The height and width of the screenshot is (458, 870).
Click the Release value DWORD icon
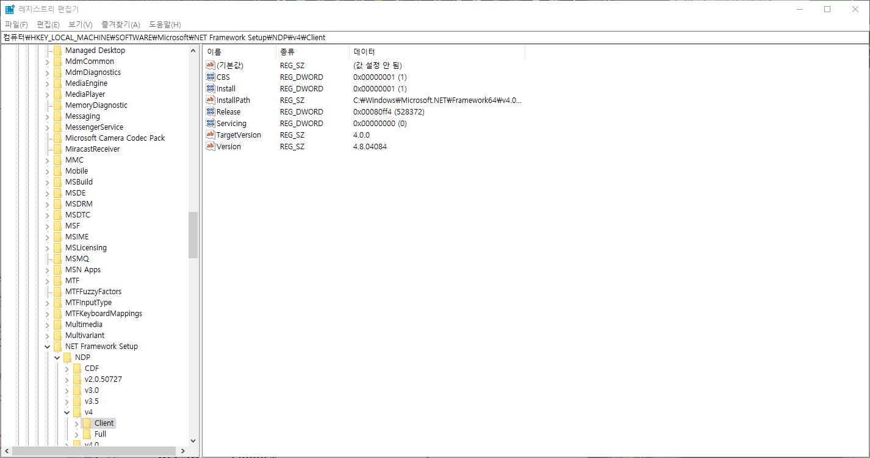click(210, 111)
